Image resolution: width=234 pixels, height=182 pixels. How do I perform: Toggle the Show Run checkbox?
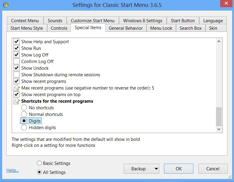click(x=17, y=48)
